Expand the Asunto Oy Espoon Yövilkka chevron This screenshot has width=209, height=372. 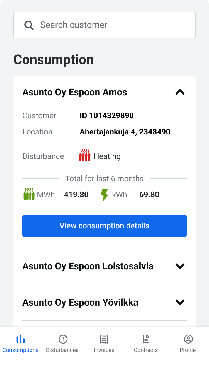pyautogui.click(x=180, y=302)
